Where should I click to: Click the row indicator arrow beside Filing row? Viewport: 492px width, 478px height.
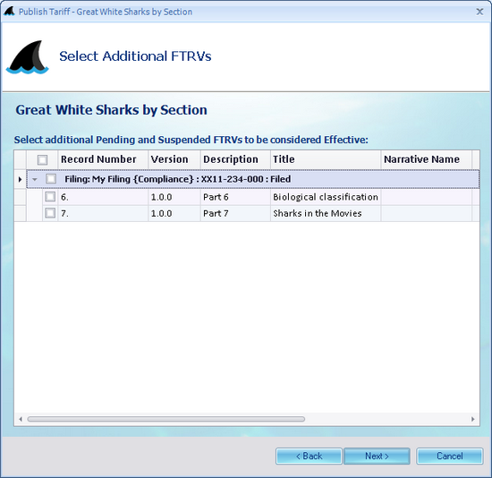click(x=20, y=179)
